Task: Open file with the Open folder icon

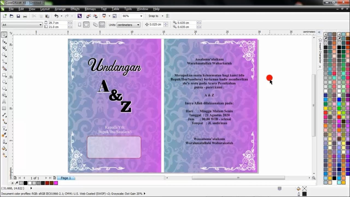Action: tap(11, 16)
